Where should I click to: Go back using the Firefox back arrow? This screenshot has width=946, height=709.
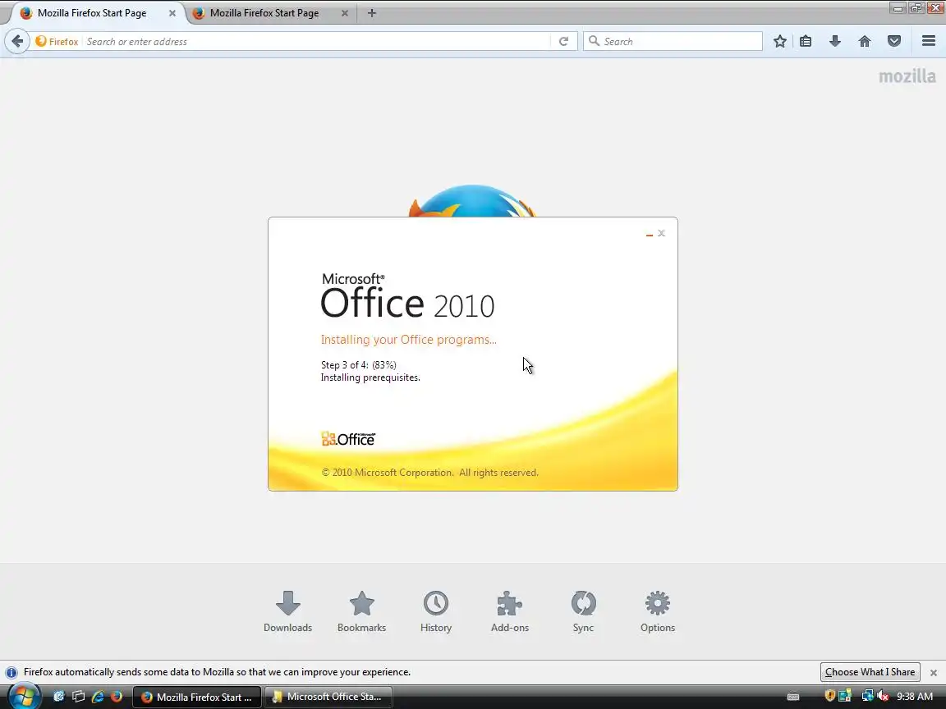coord(17,41)
